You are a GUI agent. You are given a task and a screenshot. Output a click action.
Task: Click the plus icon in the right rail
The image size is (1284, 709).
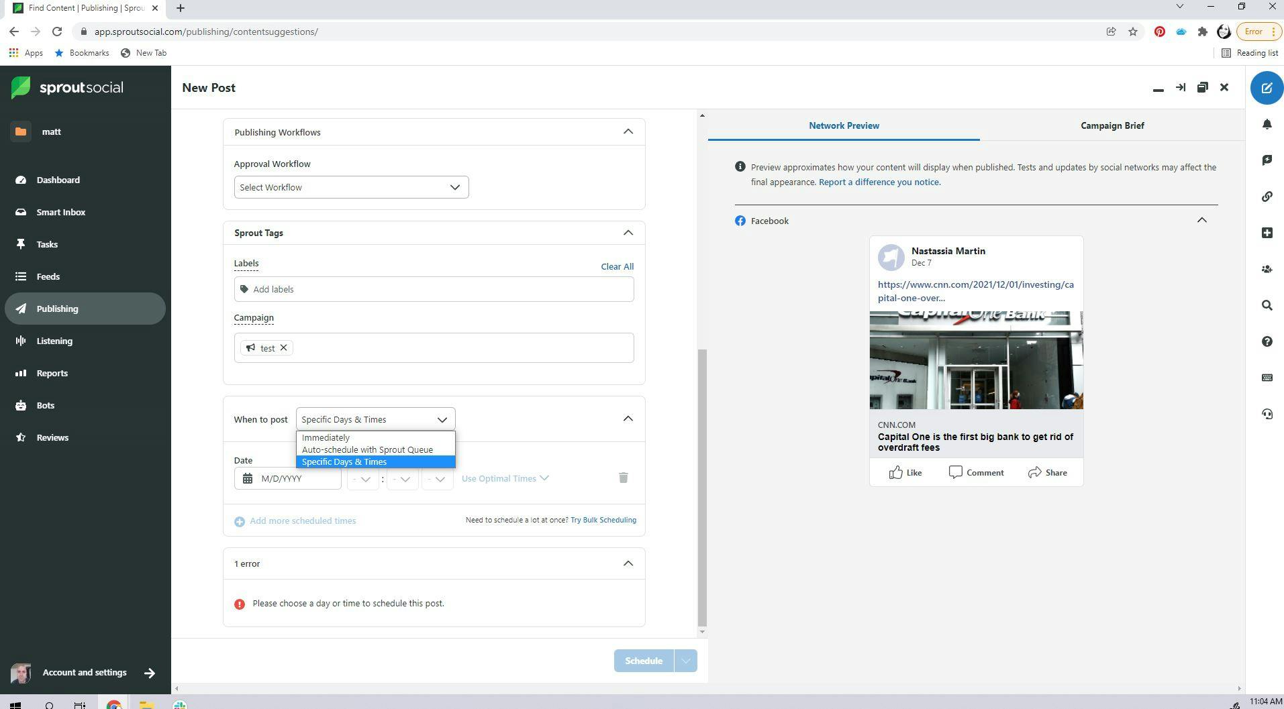pos(1267,233)
